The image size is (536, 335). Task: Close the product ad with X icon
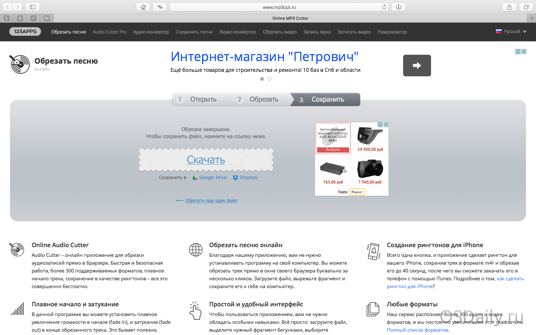(x=386, y=125)
